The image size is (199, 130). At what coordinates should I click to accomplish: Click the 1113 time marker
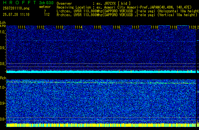pyautogui.click(x=60, y=27)
